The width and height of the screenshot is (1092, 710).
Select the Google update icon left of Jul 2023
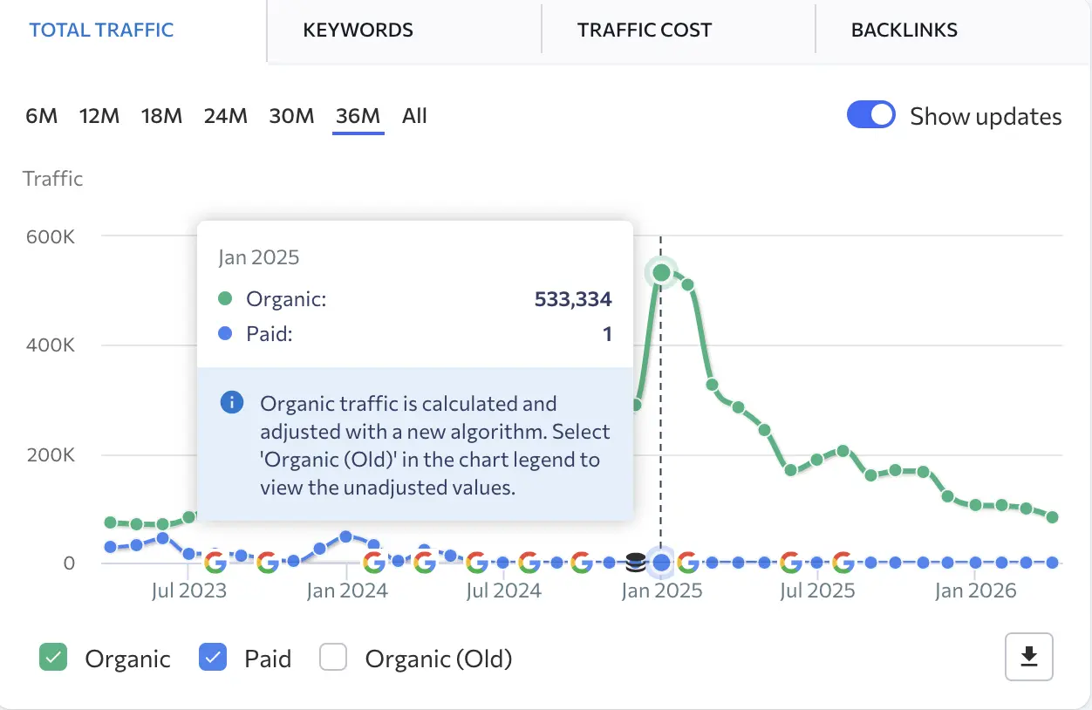pyautogui.click(x=216, y=563)
